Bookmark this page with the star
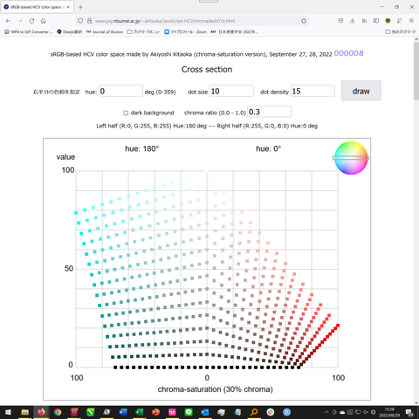The image size is (419, 419). coord(304,21)
